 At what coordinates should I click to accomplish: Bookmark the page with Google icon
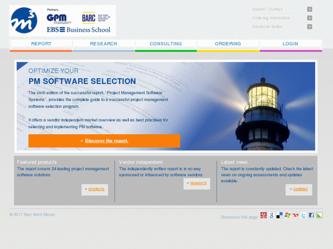coord(272,215)
